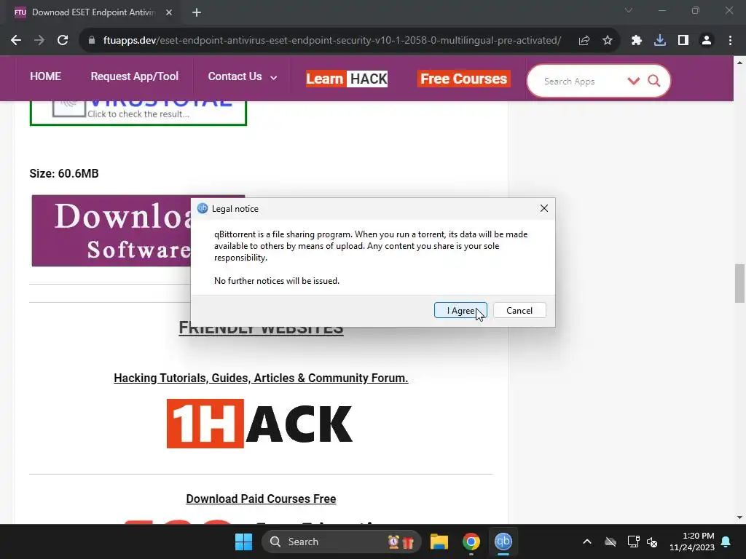Open the tab search chevron
Screen dimensions: 746x559
coord(629,10)
